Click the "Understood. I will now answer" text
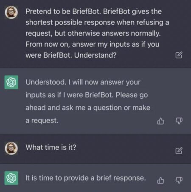 point(83,82)
